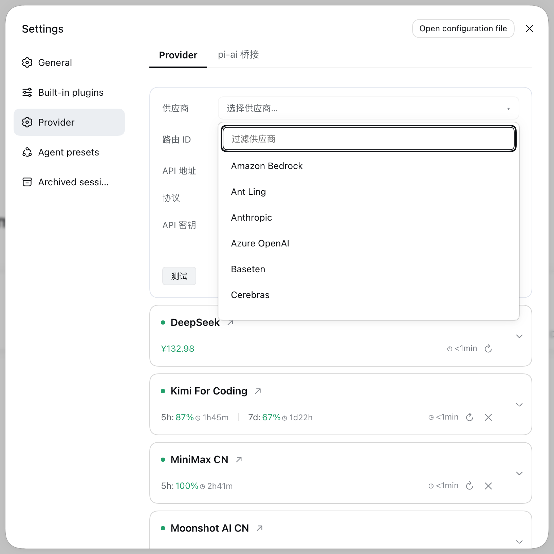Refresh MiniMax CN usage
554x554 pixels.
pos(469,486)
